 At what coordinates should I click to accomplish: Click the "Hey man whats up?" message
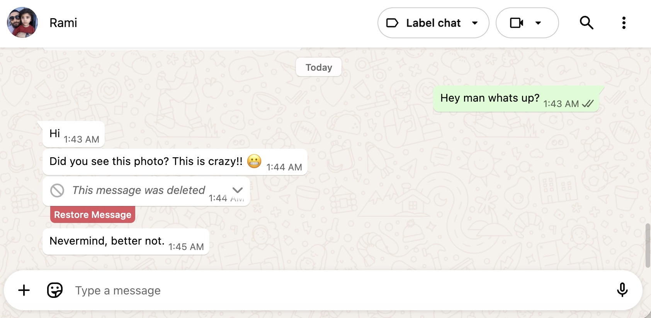click(490, 98)
